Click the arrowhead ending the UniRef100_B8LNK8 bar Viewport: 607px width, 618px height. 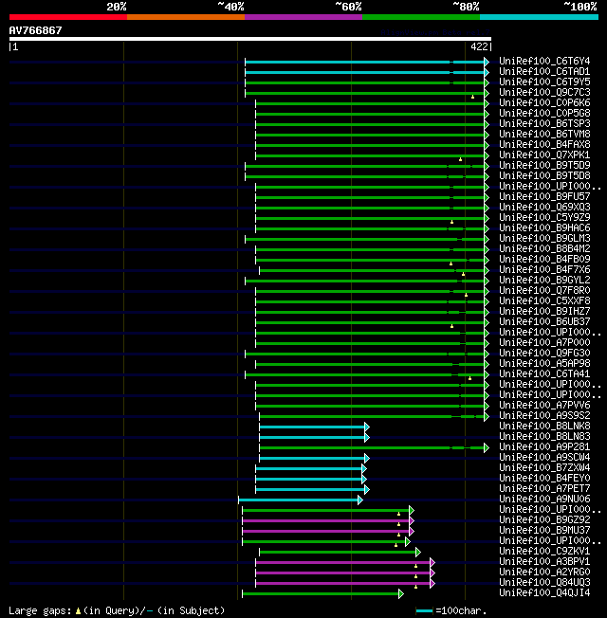pos(367,427)
